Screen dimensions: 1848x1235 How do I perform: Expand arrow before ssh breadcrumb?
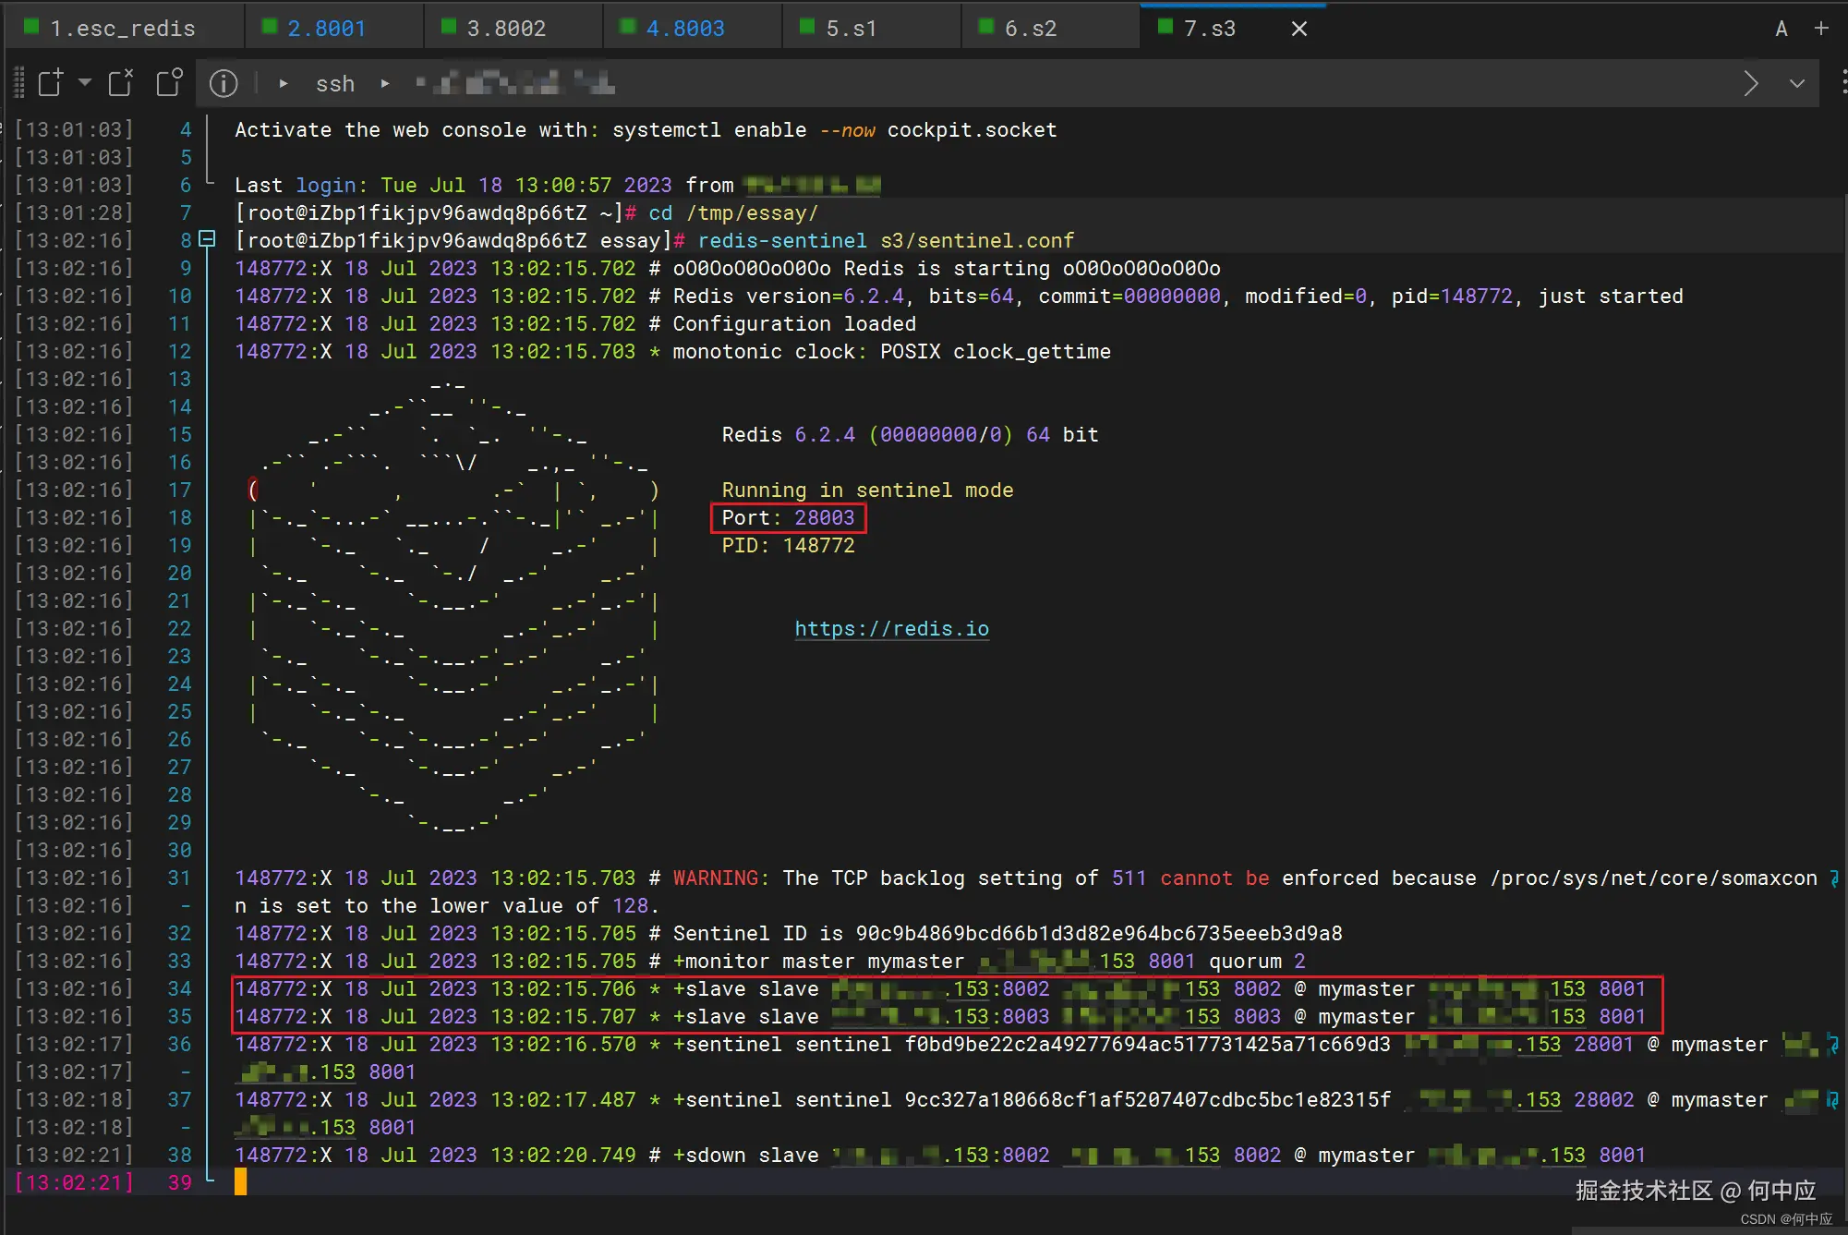pos(284,84)
